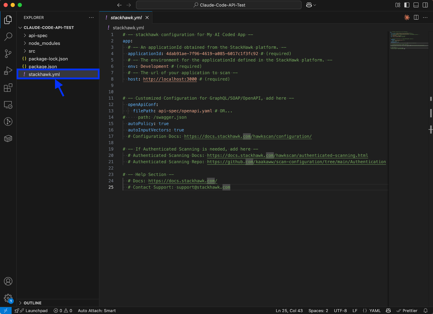Open editor More Actions menu
The height and width of the screenshot is (314, 433).
tap(425, 18)
